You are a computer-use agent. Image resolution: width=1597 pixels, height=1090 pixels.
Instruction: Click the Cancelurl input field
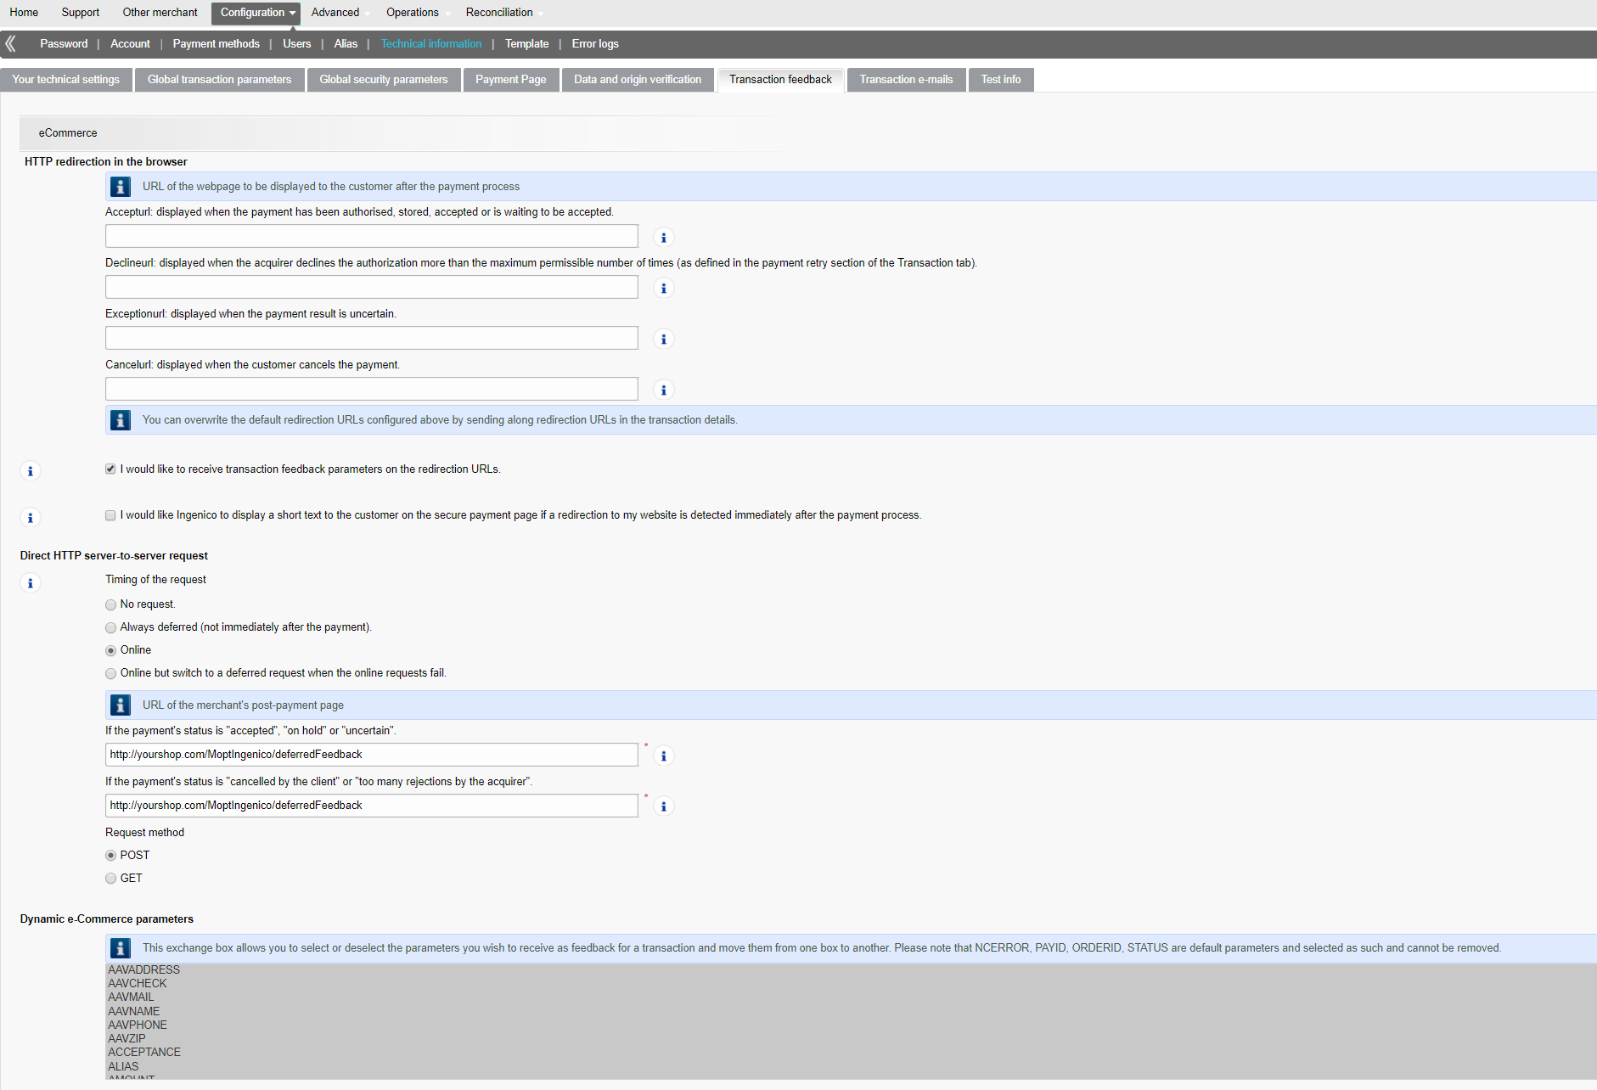372,389
